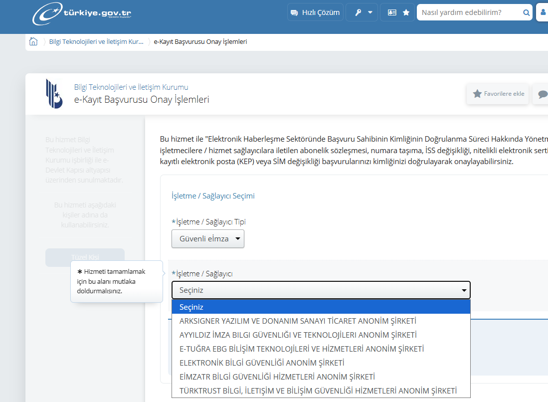Image resolution: width=548 pixels, height=402 pixels.
Task: Click the search magnifier icon
Action: click(x=526, y=13)
